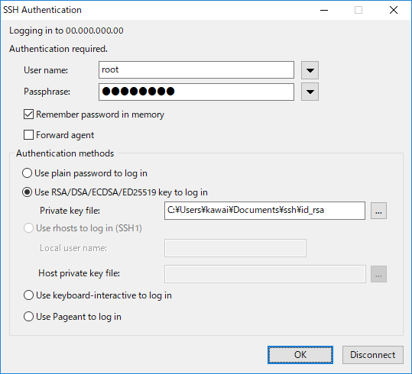Enable the Forward agent checkbox
412x374 pixels.
click(28, 135)
